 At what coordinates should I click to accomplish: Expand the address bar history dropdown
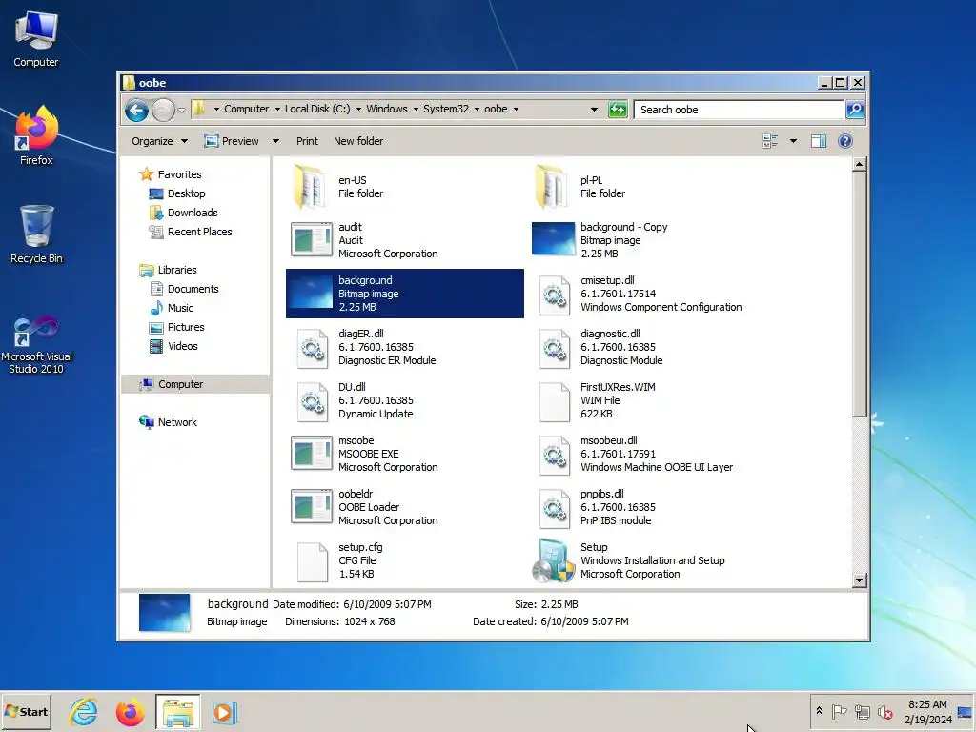click(x=594, y=110)
